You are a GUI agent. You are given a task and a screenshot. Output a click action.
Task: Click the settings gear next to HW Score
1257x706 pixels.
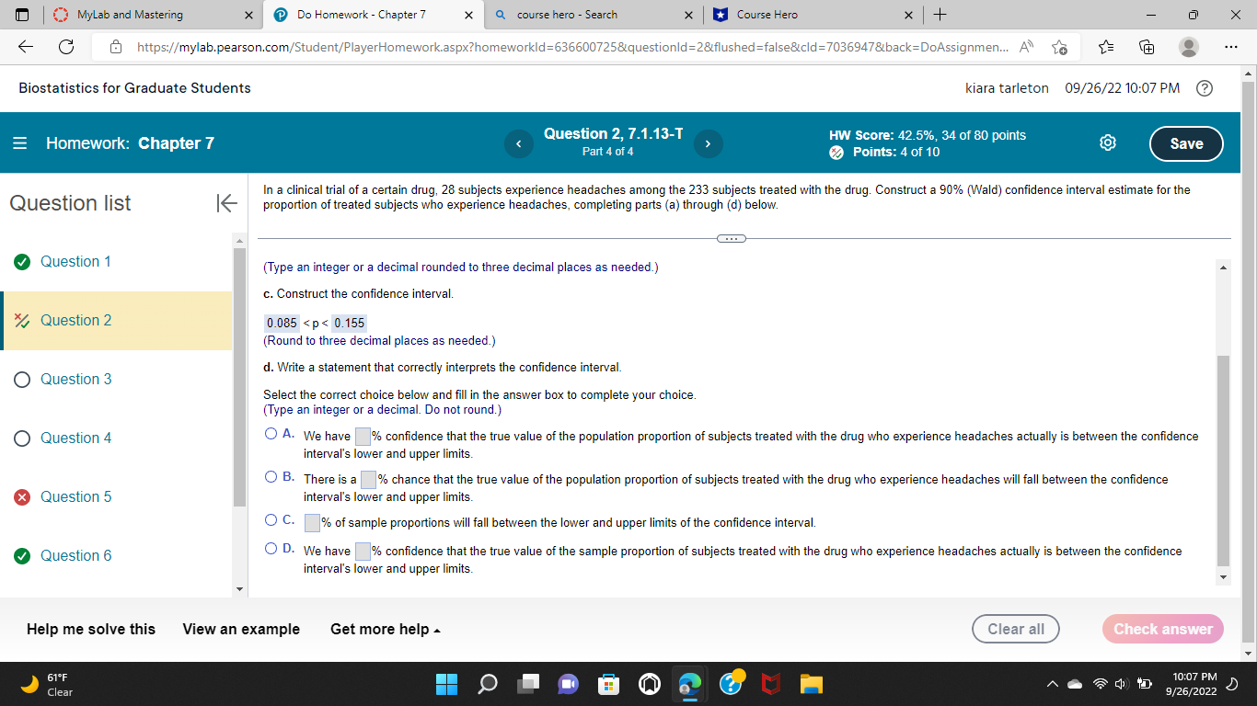(1107, 142)
